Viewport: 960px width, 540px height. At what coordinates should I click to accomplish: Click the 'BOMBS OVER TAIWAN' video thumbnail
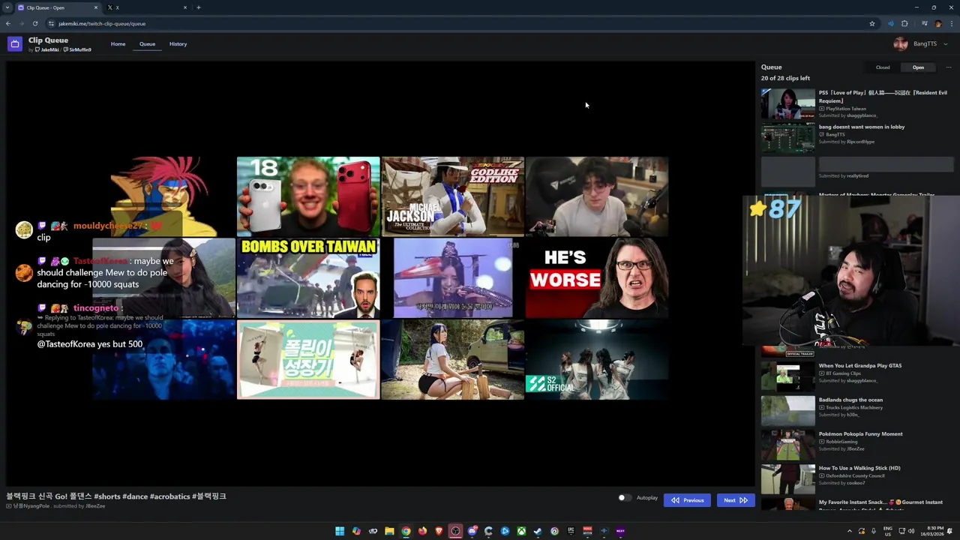(308, 278)
